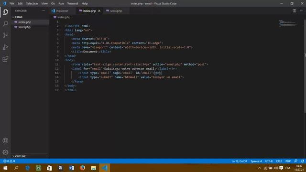
Task: Open Firefox from taskbar
Action: point(83,168)
